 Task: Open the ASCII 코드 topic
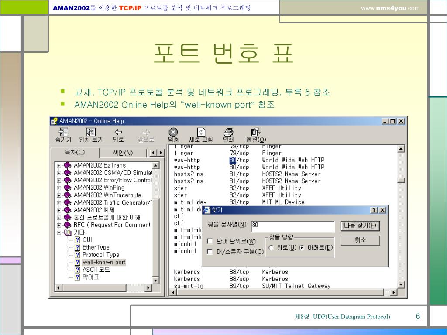(96, 270)
